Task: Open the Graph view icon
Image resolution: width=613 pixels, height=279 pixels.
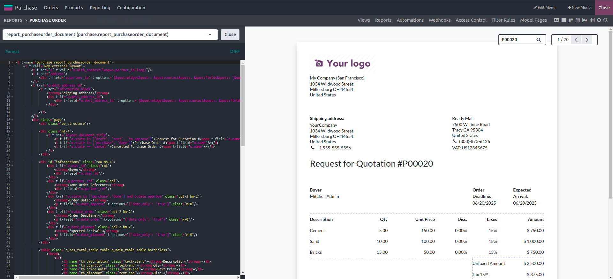Action: (x=585, y=20)
